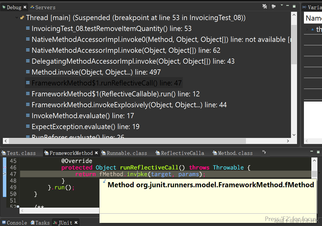
Task: Click the editor horizontal scroll left arrow
Action: (22, 211)
